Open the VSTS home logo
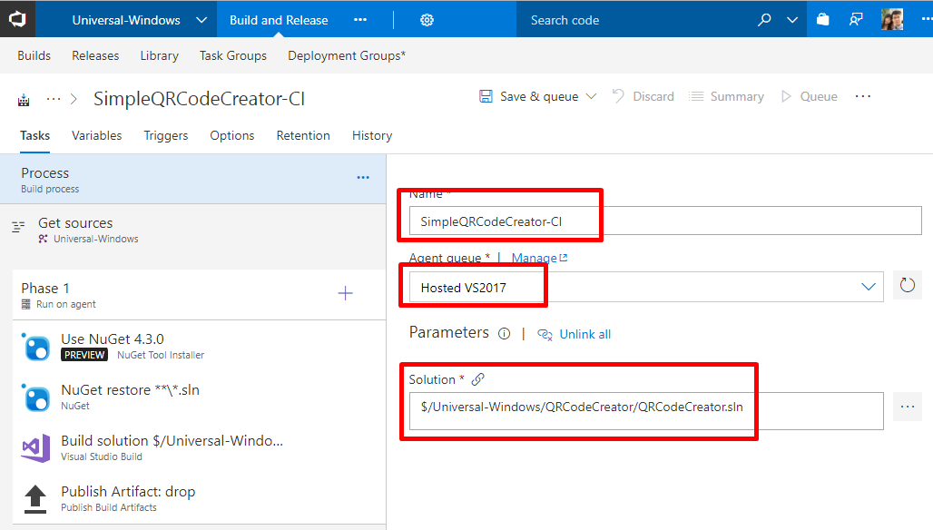This screenshot has width=933, height=530. point(17,19)
